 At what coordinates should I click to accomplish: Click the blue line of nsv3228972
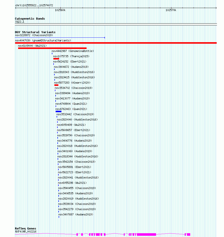(60, 38)
